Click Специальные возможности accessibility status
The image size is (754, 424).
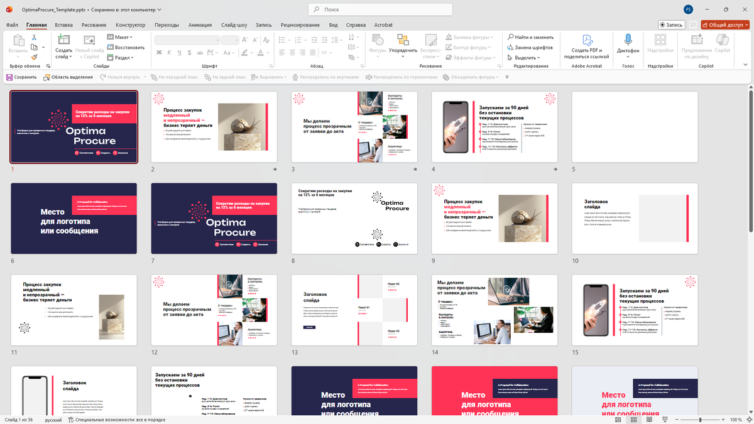[x=116, y=419]
